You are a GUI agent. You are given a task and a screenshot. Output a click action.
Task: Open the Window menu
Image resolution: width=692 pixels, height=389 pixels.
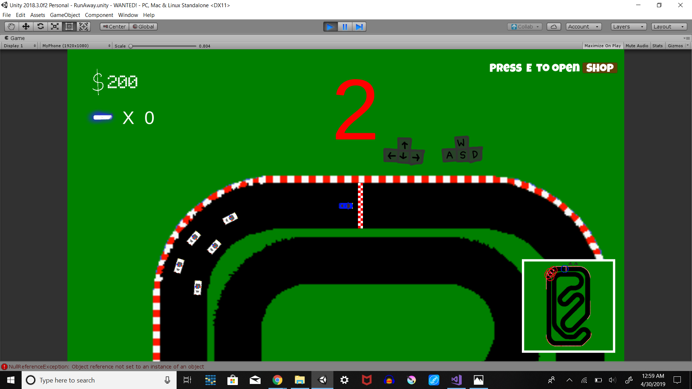pos(128,15)
